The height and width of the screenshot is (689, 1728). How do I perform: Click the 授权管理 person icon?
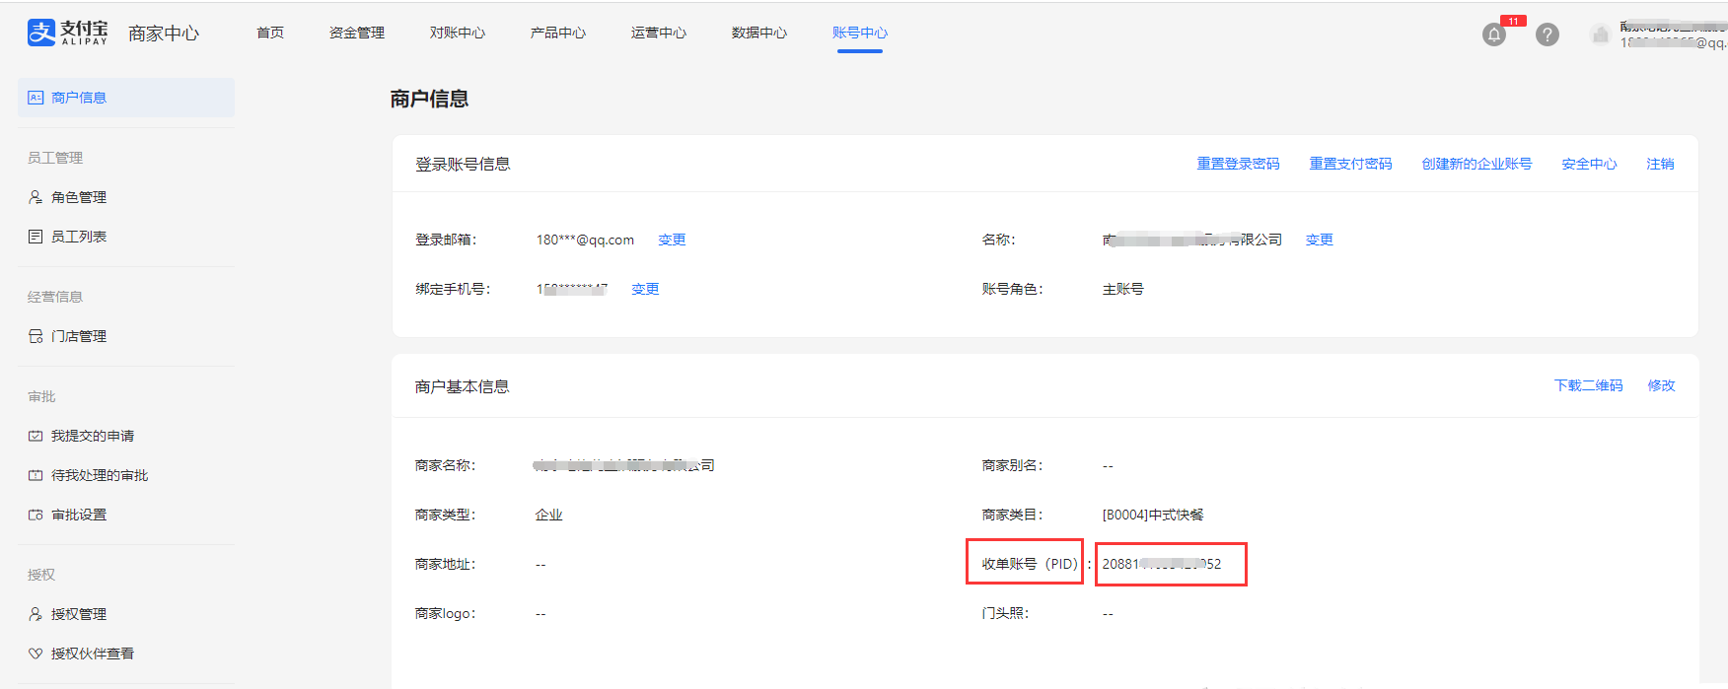click(x=36, y=614)
